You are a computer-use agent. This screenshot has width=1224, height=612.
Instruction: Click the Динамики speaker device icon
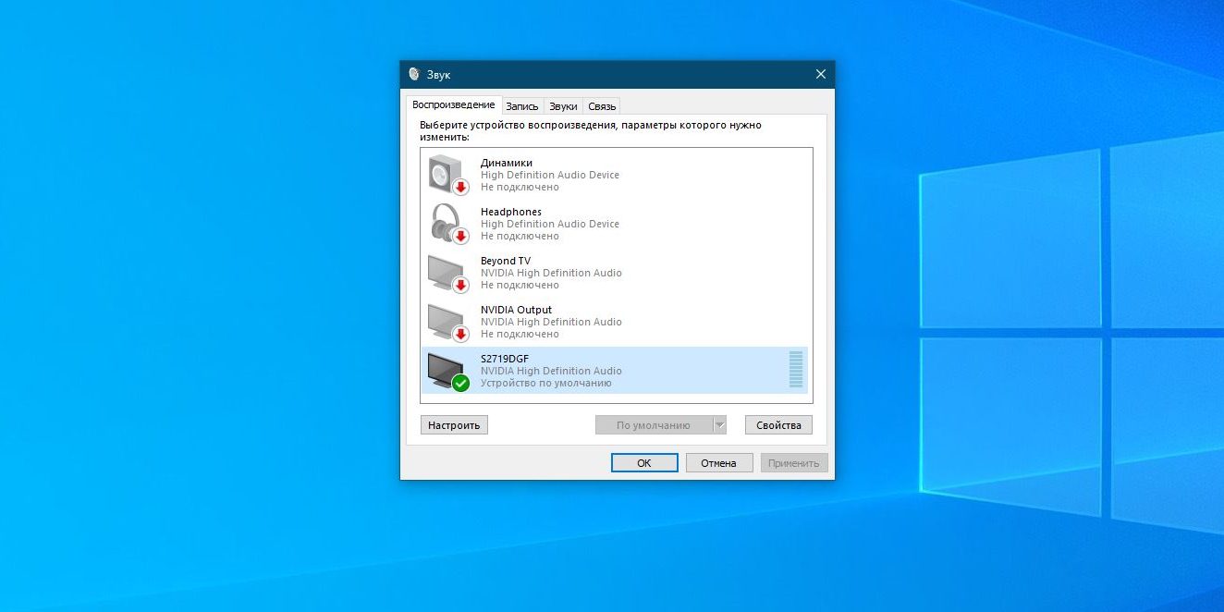[x=443, y=175]
